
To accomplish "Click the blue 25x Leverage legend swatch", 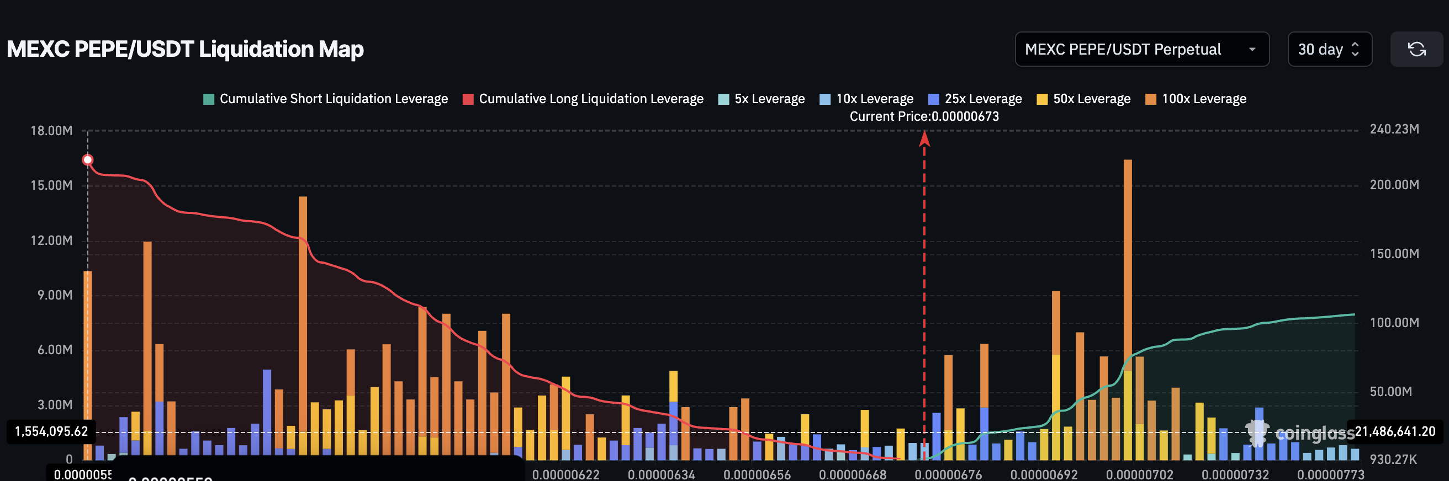I will pyautogui.click(x=934, y=99).
